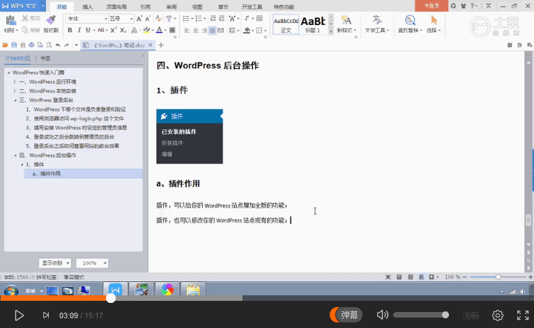Click the bulleted list icon
Screen dimensions: 534x328
(186, 18)
